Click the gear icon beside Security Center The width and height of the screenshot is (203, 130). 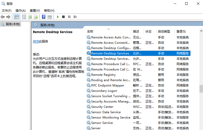(x=89, y=107)
